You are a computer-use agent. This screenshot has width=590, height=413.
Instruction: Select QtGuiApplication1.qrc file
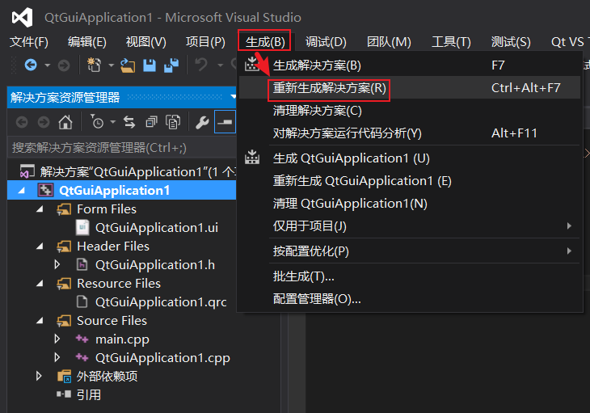click(x=161, y=302)
